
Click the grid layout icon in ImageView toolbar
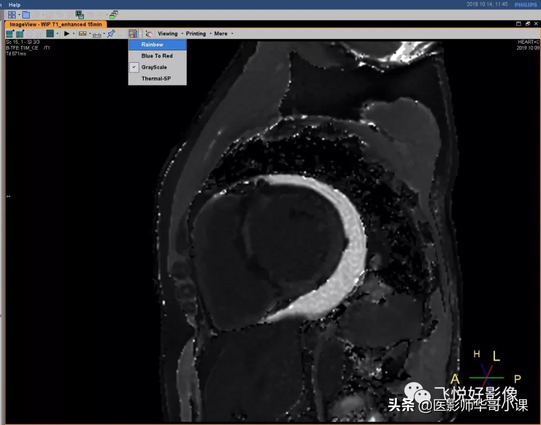(50, 34)
